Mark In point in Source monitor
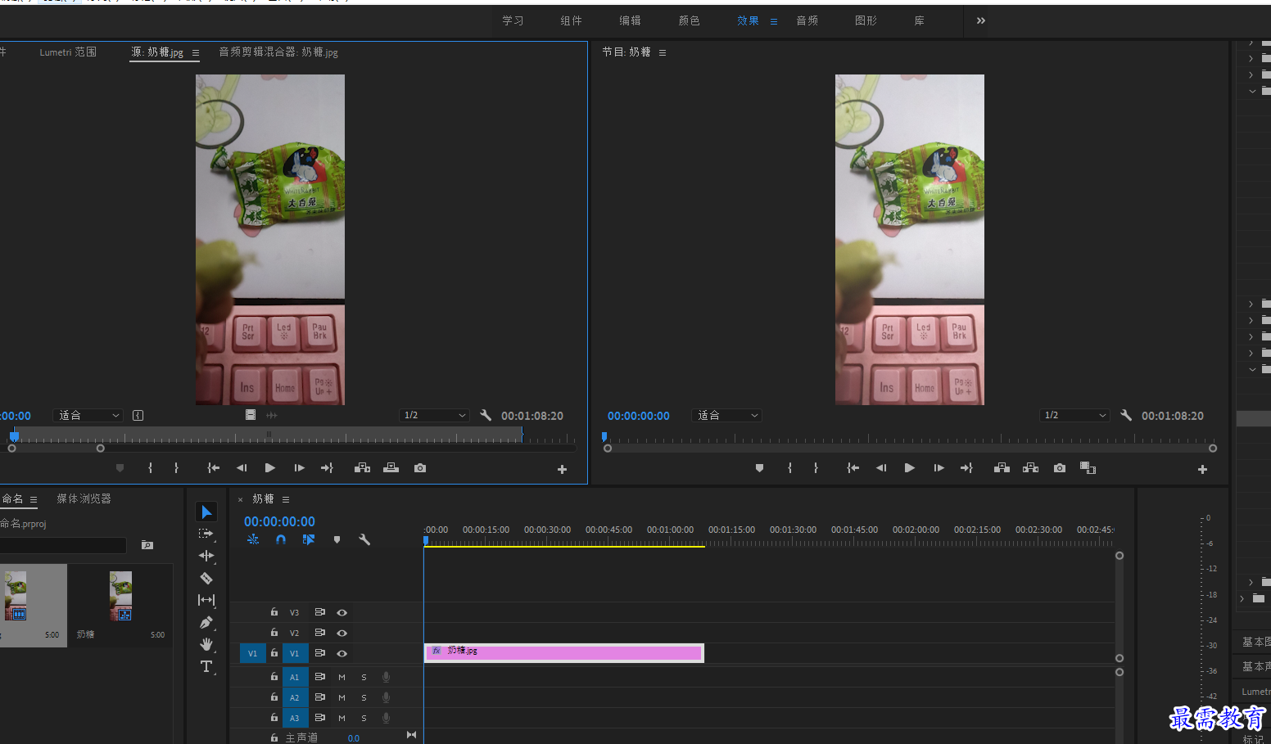Screen dimensions: 1271x744 point(150,468)
